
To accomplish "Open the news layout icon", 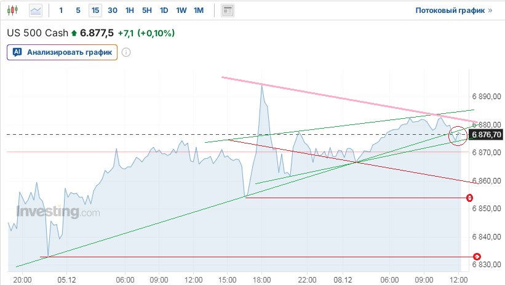I will pos(228,10).
